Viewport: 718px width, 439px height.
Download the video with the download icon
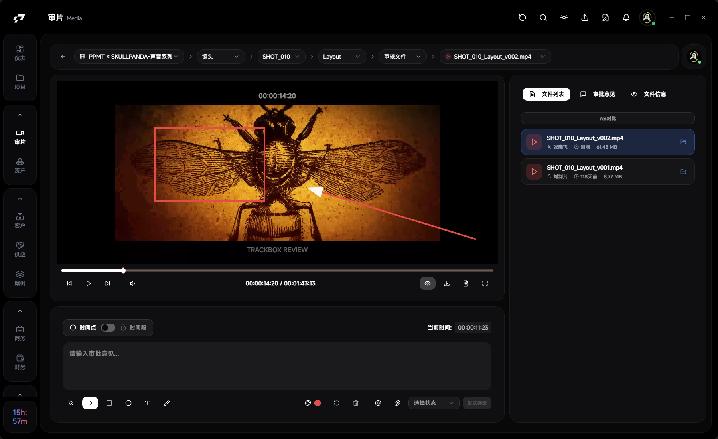447,283
